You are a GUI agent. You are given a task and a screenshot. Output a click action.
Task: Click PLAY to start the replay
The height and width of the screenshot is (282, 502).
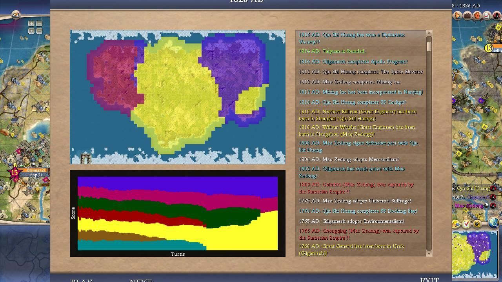click(x=82, y=280)
